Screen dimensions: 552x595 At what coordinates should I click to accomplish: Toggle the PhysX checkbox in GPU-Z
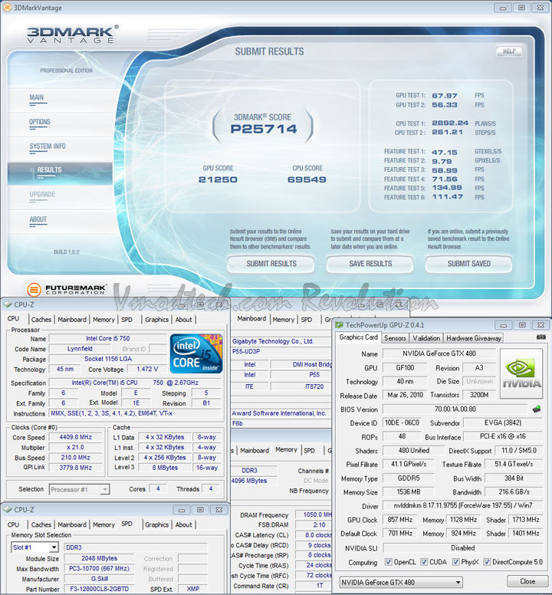pos(455,562)
